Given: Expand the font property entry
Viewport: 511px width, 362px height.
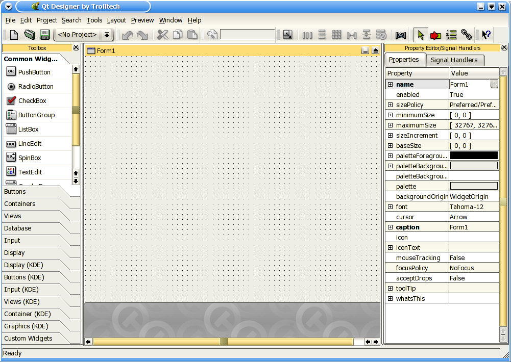Looking at the screenshot, I should pos(390,206).
